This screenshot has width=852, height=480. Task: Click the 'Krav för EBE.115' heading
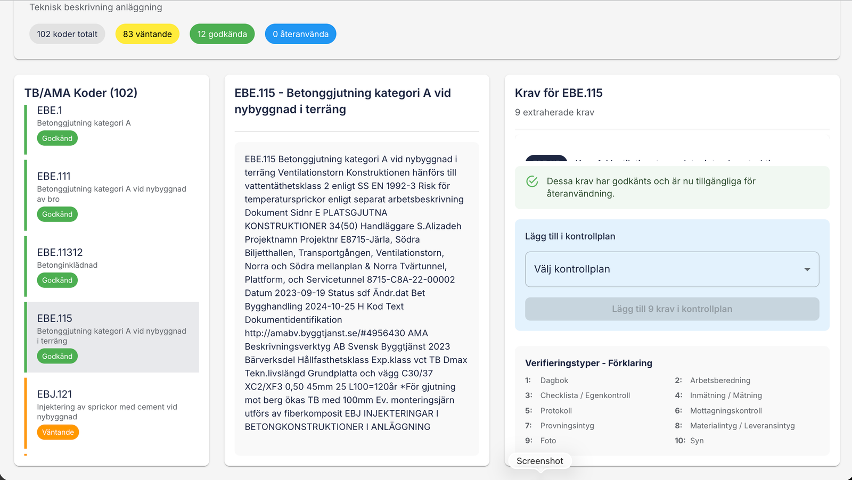(559, 93)
